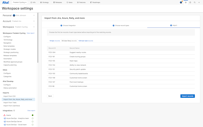Open the Fredwin Cycling workspace dropdown

[19, 2]
